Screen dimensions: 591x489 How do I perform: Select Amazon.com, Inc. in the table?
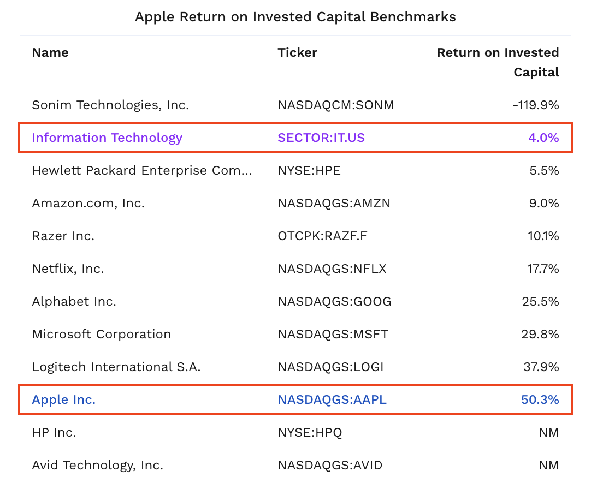(88, 203)
